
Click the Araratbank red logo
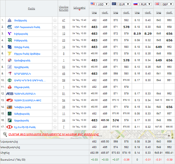point(10,74)
